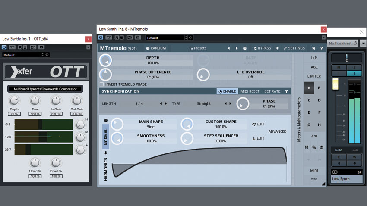Click SET RATE in synchronization bar
367x206 pixels.
click(272, 91)
